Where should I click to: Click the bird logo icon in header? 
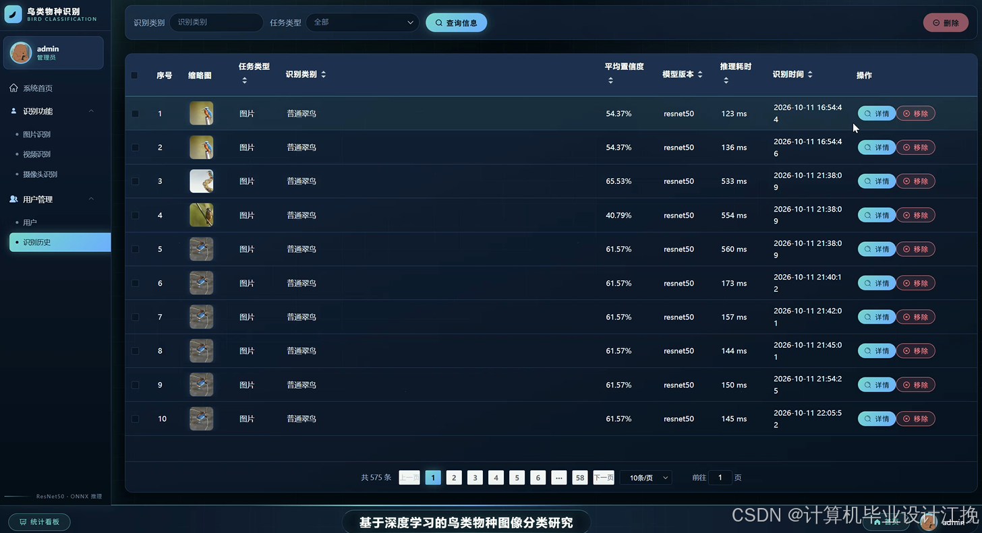(x=13, y=13)
